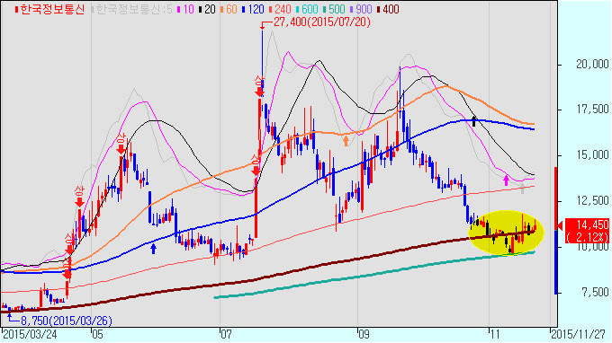Click the red 240 legend entry
The height and width of the screenshot is (343, 612).
(x=280, y=9)
